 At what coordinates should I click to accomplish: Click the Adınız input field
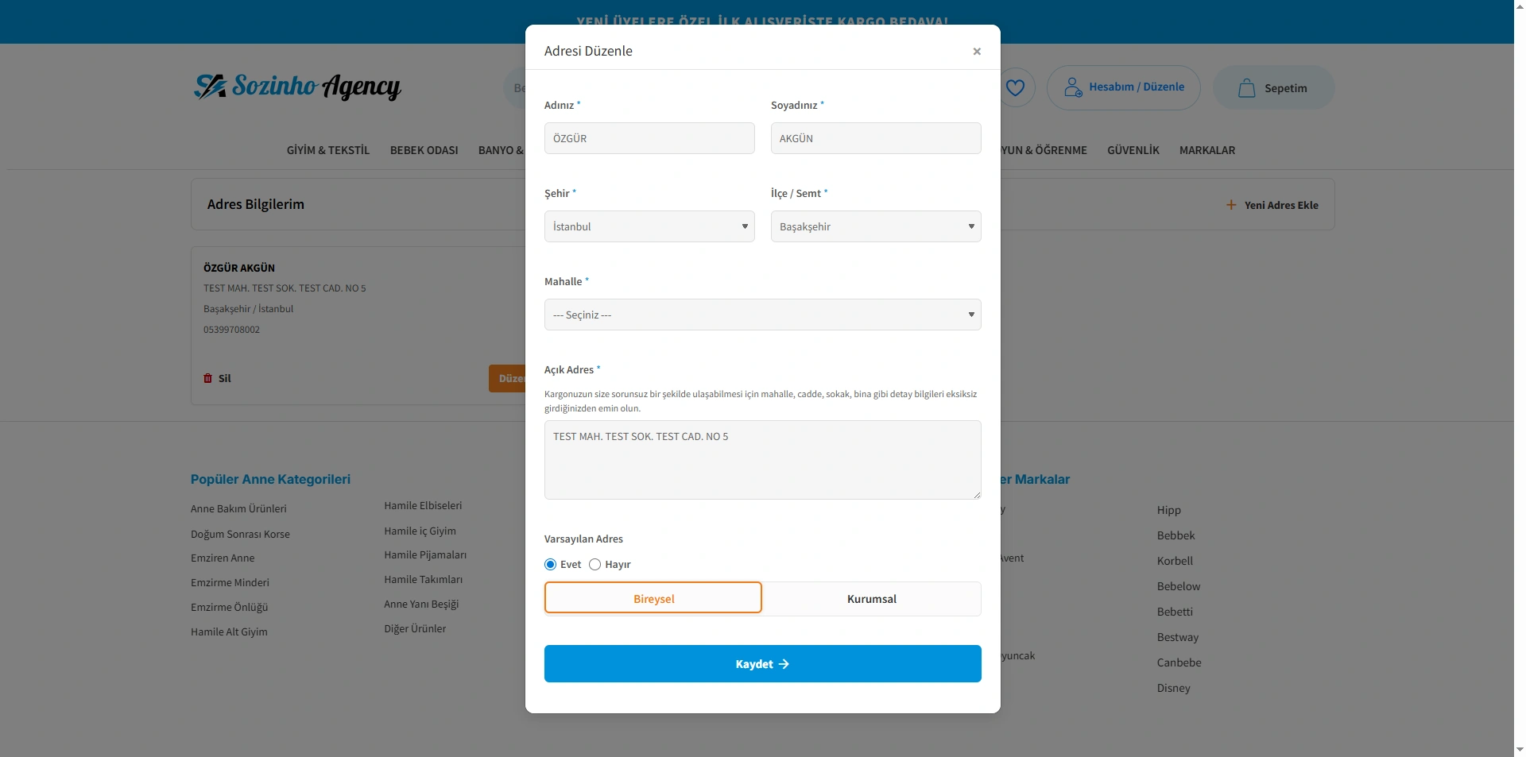pos(649,138)
